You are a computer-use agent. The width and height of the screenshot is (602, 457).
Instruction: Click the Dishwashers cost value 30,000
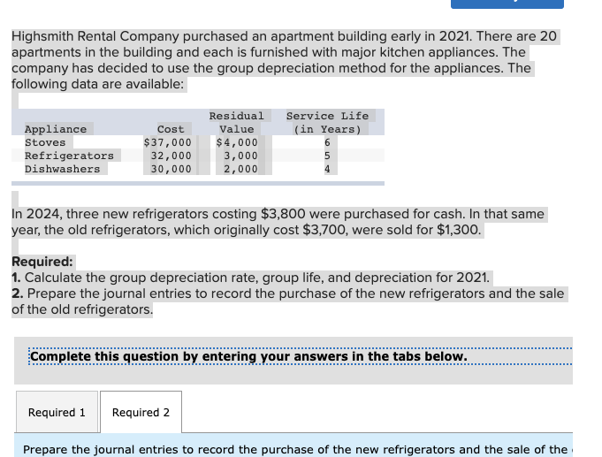(171, 169)
